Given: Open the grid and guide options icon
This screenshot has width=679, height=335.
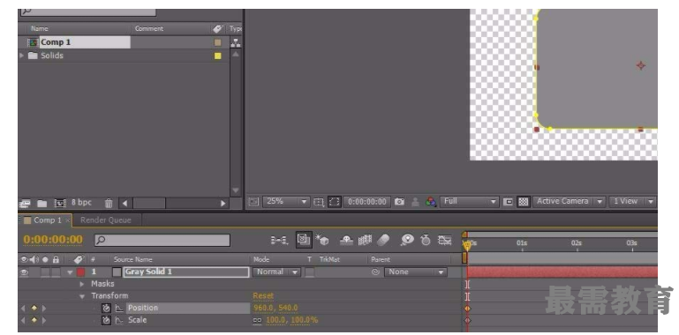Looking at the screenshot, I should (x=319, y=202).
